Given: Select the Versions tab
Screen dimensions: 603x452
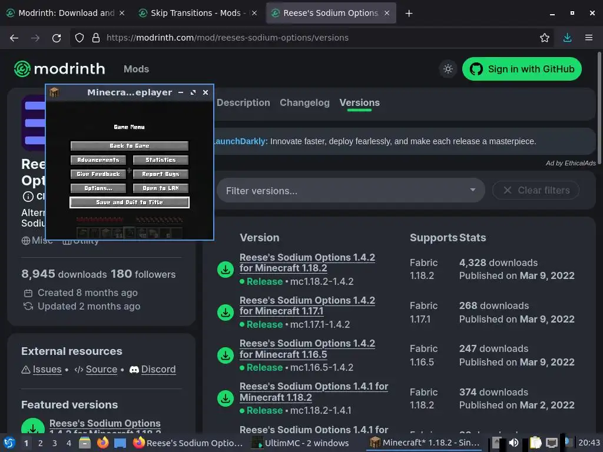Looking at the screenshot, I should pos(360,102).
